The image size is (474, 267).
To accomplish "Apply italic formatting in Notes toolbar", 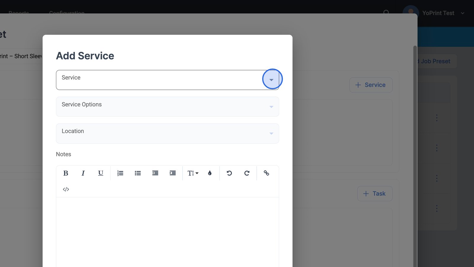I will point(83,173).
